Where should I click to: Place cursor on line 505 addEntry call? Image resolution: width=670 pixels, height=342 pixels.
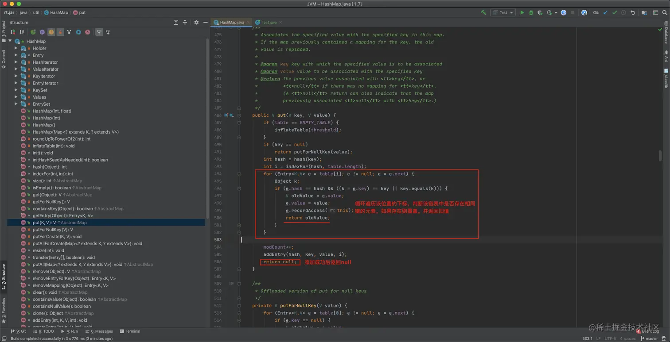(x=305, y=254)
